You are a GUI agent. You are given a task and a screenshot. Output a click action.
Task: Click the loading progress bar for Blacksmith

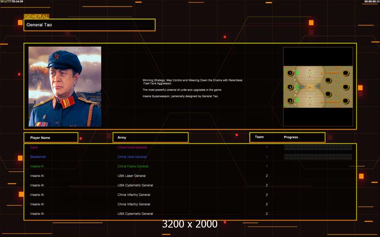pos(318,157)
